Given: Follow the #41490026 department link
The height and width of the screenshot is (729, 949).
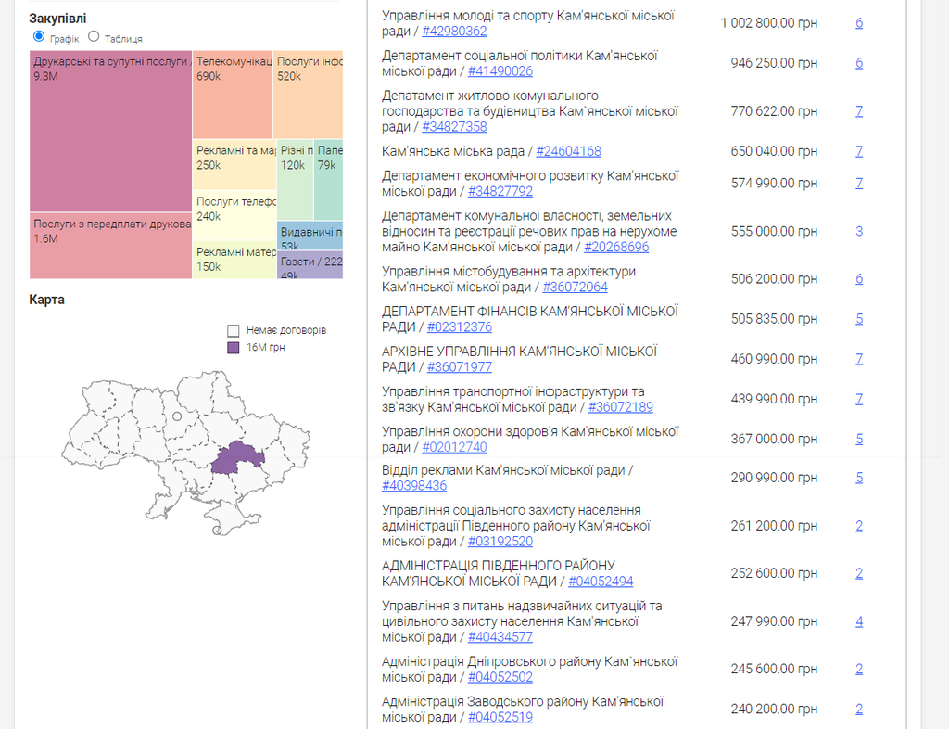Looking at the screenshot, I should pos(500,70).
